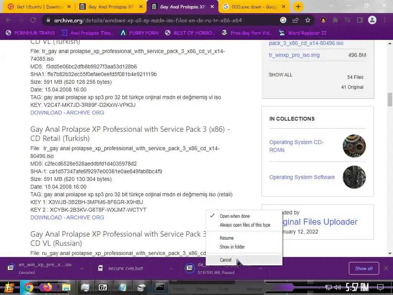
Task: Click DOWNLOAD - ARCHIVE ORG under VL Turkish
Action: 67,113
